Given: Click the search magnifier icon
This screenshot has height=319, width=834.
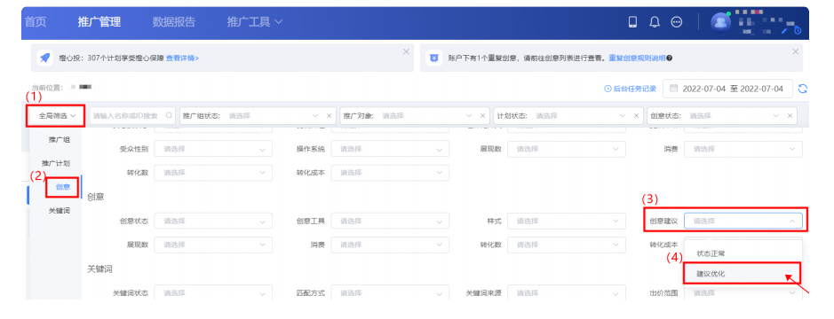Looking at the screenshot, I should click(x=169, y=115).
